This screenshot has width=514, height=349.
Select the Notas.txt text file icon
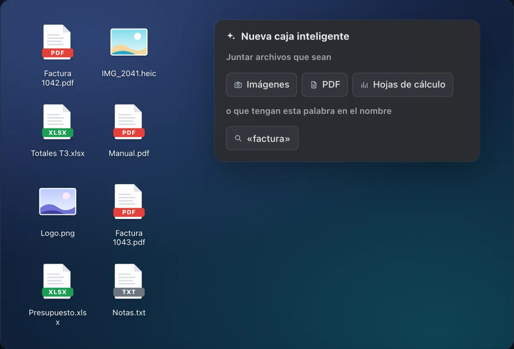pyautogui.click(x=129, y=281)
